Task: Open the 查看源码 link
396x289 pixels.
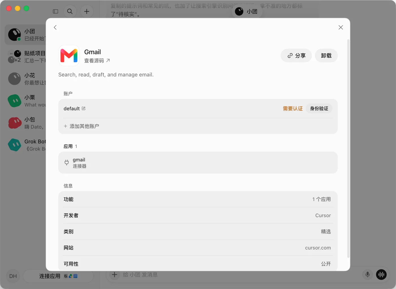Action: (x=97, y=61)
